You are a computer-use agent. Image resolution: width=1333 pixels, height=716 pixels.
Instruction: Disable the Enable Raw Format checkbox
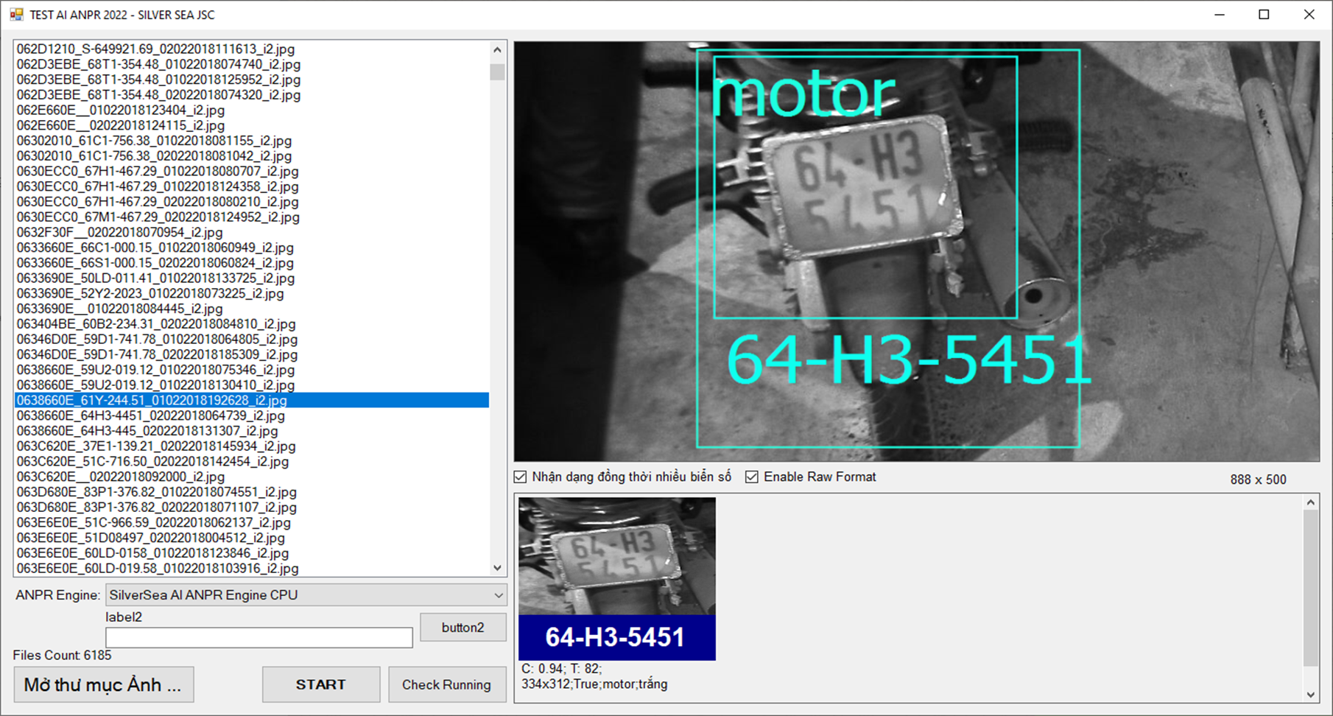point(752,477)
